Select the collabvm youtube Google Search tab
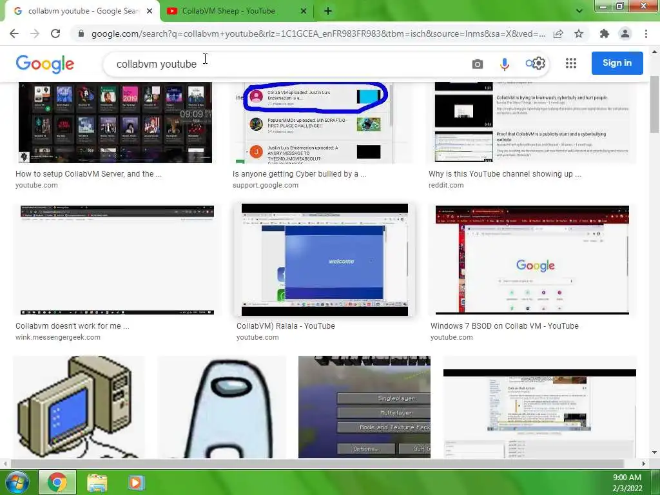The width and height of the screenshot is (660, 495). click(82, 11)
